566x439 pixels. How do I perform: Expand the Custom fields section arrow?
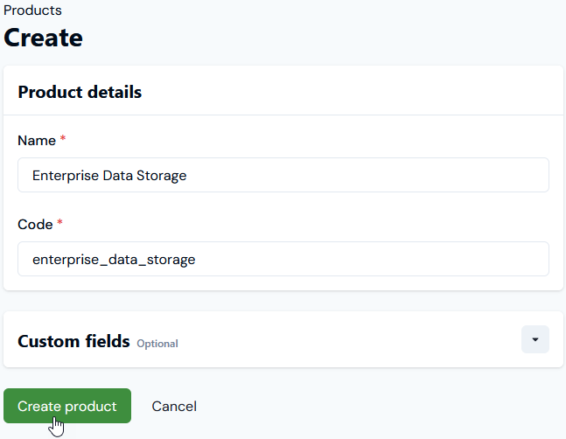[x=535, y=339]
